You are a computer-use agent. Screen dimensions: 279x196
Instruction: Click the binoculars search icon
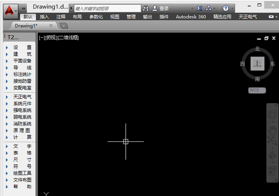tap(146, 8)
